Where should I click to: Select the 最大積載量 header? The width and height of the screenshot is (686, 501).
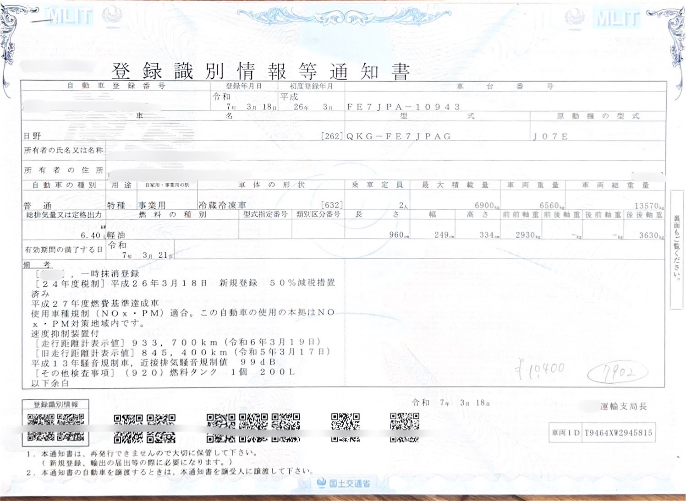(455, 185)
